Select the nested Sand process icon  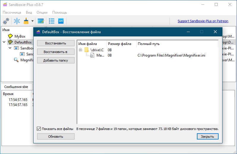point(22,54)
